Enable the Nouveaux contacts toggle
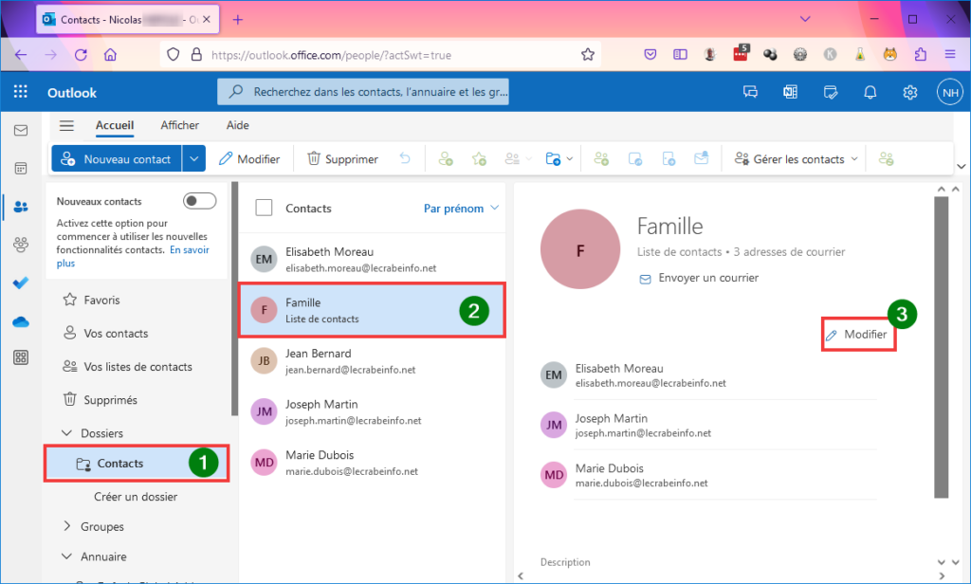 tap(199, 200)
